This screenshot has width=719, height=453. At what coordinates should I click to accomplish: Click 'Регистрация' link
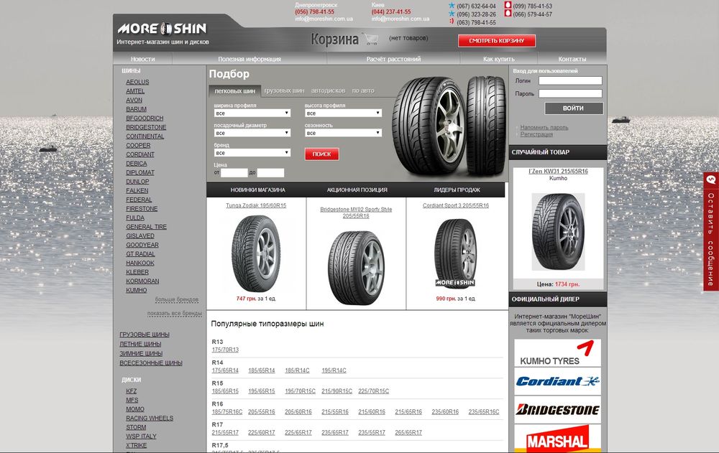tap(536, 134)
